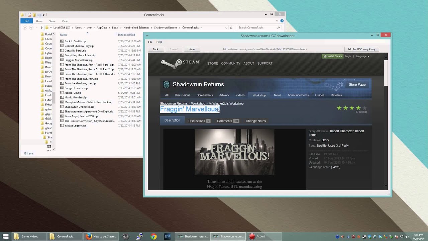The width and height of the screenshot is (428, 241).
Task: Click the magnifier icon in Search ContentPacks box
Action: 278,28
